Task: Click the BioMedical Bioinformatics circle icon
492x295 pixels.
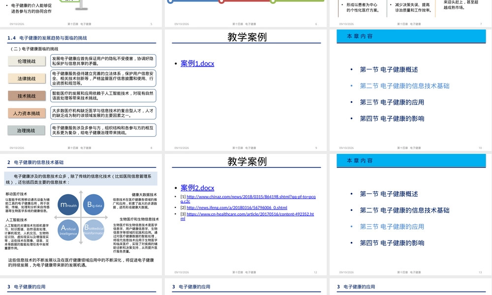Action: click(x=94, y=230)
